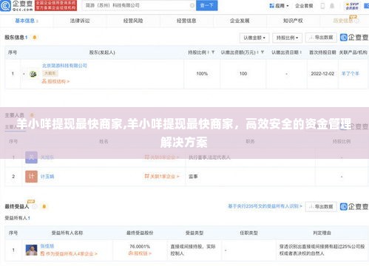Switch to the 历史信息 tab
Screen dimensions: 369x266
pyautogui.click(x=345, y=21)
